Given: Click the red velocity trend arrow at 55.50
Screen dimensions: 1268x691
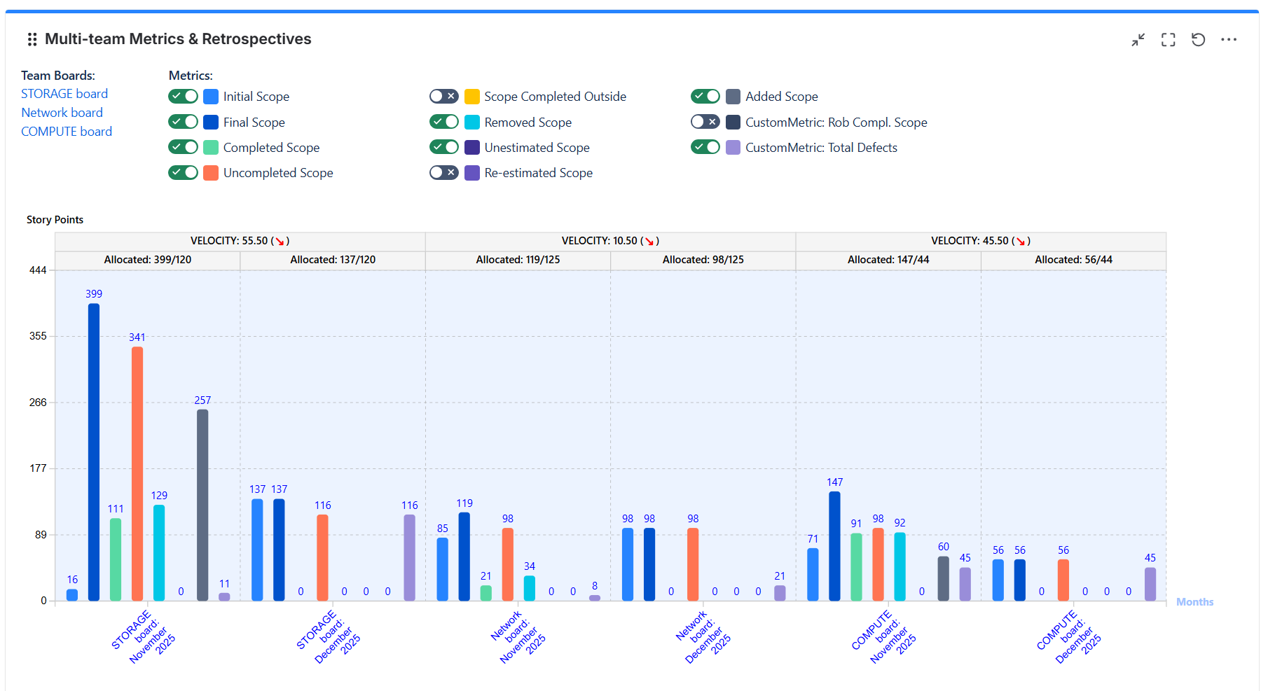Looking at the screenshot, I should [280, 242].
